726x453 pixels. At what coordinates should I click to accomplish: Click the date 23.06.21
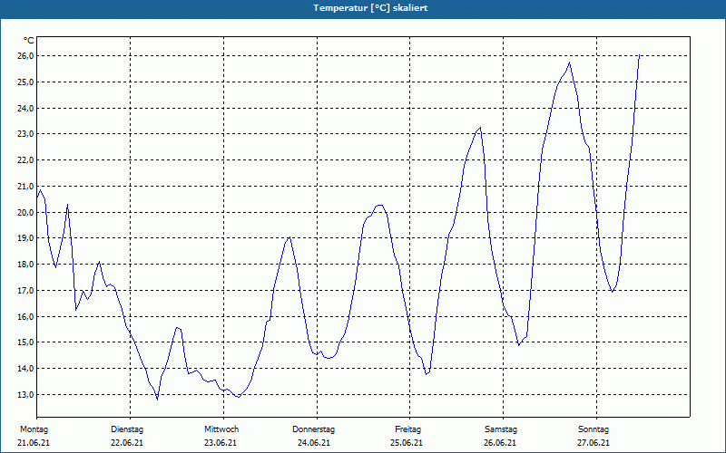(x=221, y=443)
